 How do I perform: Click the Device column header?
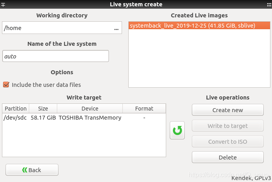[x=90, y=109]
